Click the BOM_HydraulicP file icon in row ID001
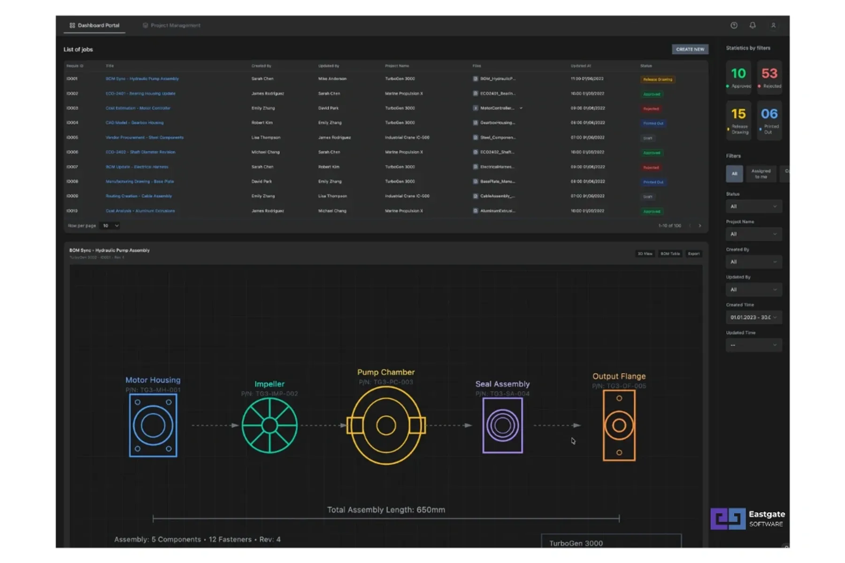 (476, 79)
